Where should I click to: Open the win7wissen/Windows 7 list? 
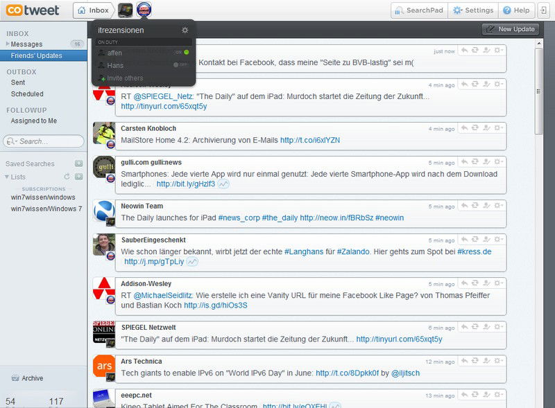(x=46, y=209)
